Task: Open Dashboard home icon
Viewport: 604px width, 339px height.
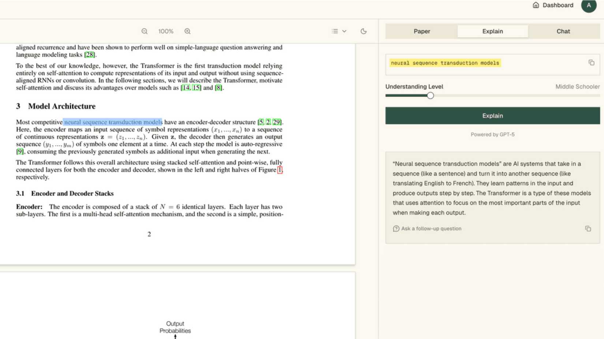Action: (536, 5)
